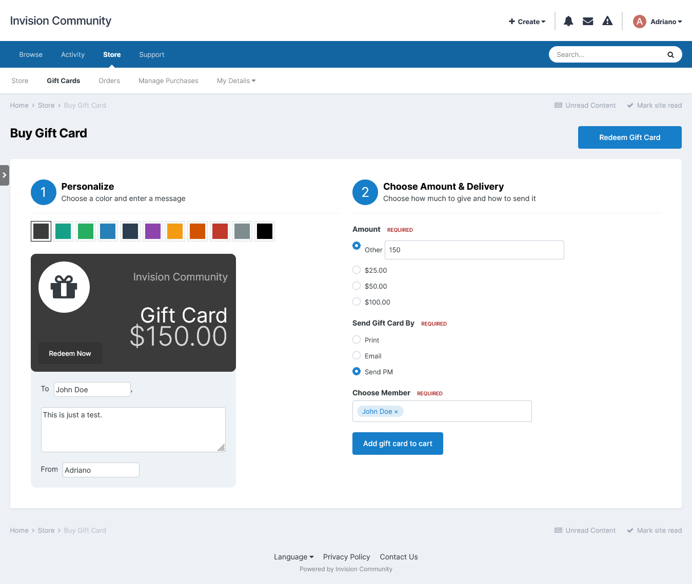Open the Language dropdown in footer
The image size is (692, 584).
(293, 557)
